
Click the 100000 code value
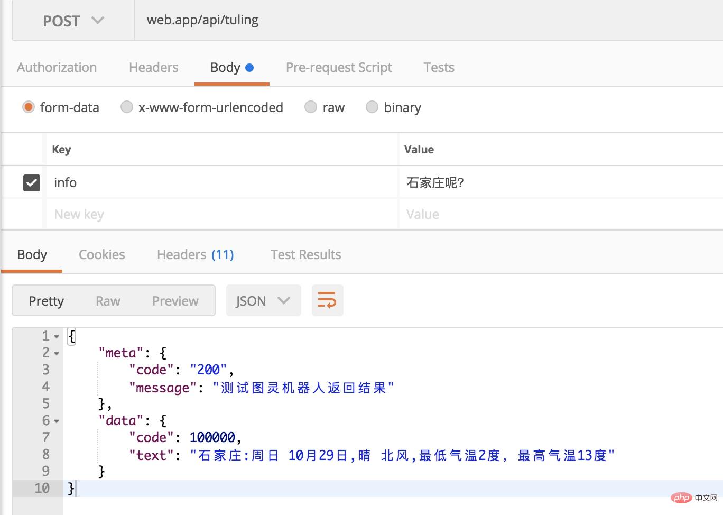tap(212, 437)
